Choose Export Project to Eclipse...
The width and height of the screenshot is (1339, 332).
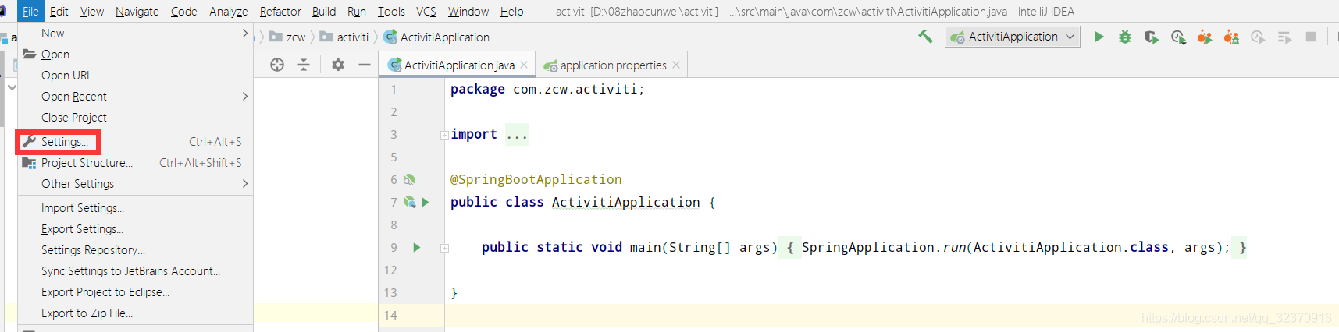click(136, 292)
